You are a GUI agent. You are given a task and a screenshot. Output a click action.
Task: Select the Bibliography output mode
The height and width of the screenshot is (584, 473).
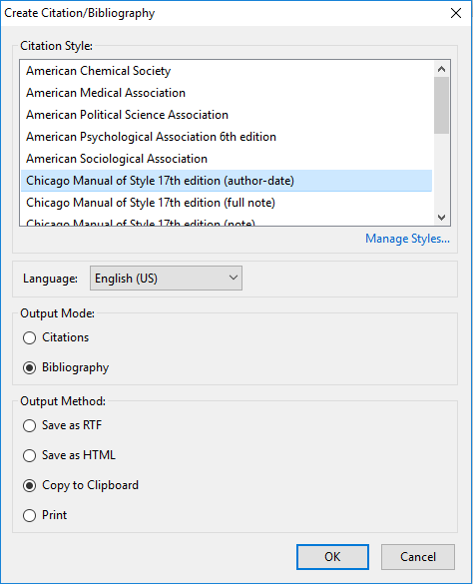pos(66,367)
